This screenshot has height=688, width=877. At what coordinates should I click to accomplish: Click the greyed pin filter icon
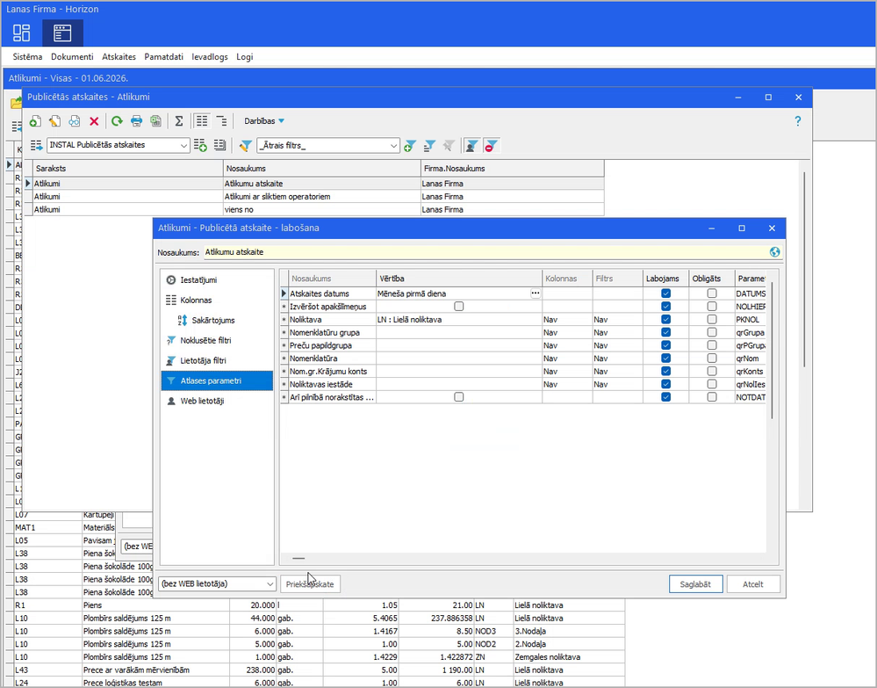tap(448, 146)
